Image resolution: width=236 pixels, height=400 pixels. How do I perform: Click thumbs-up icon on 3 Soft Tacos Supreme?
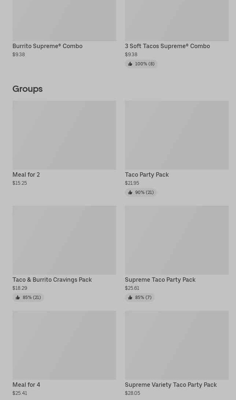130,64
